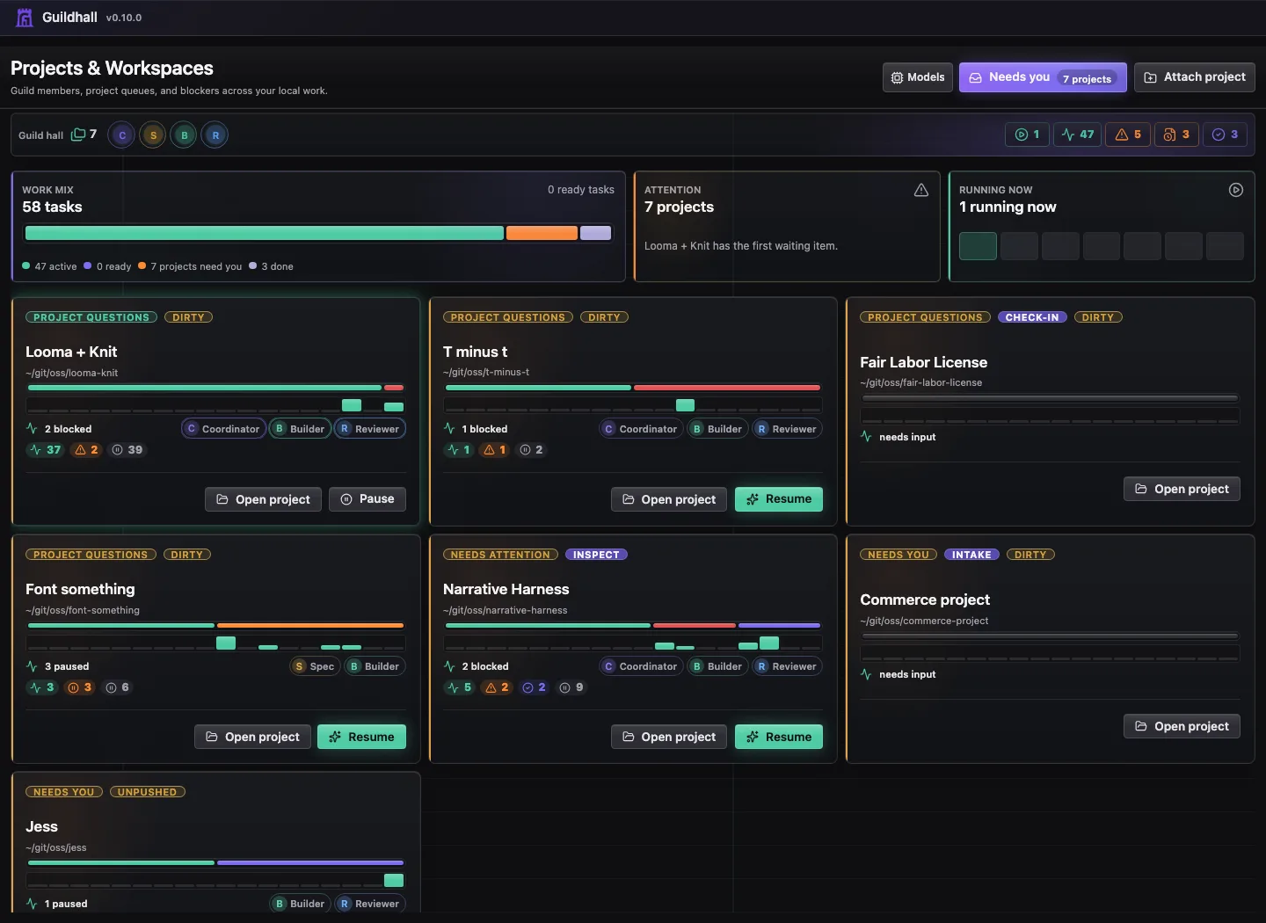1266x923 pixels.
Task: Click the green active segment of work mix bar
Action: tap(265, 233)
